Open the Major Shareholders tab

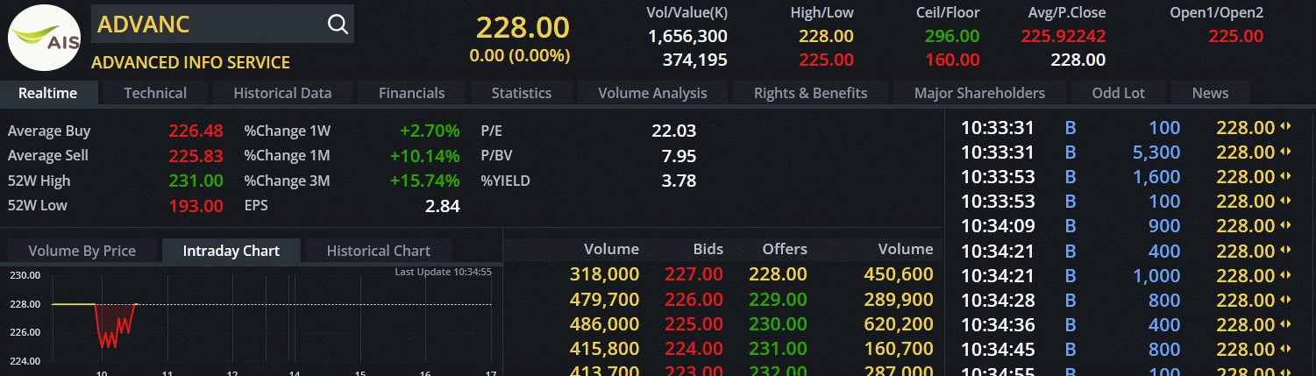[979, 93]
